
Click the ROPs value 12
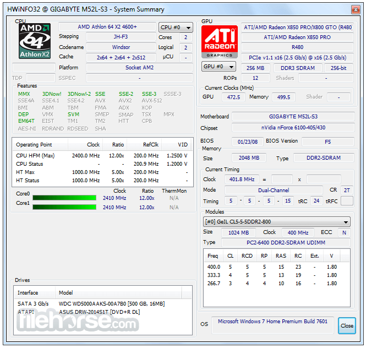255,78
